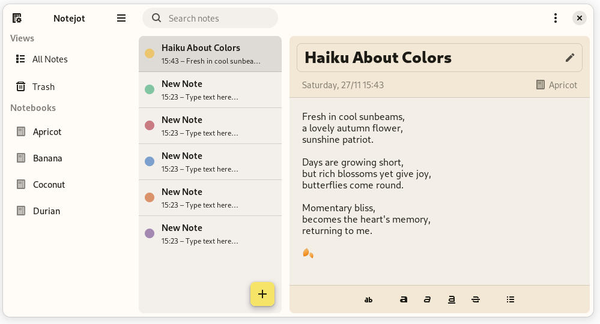600x324 pixels.
Task: Open Notejot settings icon in header
Action: point(17,18)
